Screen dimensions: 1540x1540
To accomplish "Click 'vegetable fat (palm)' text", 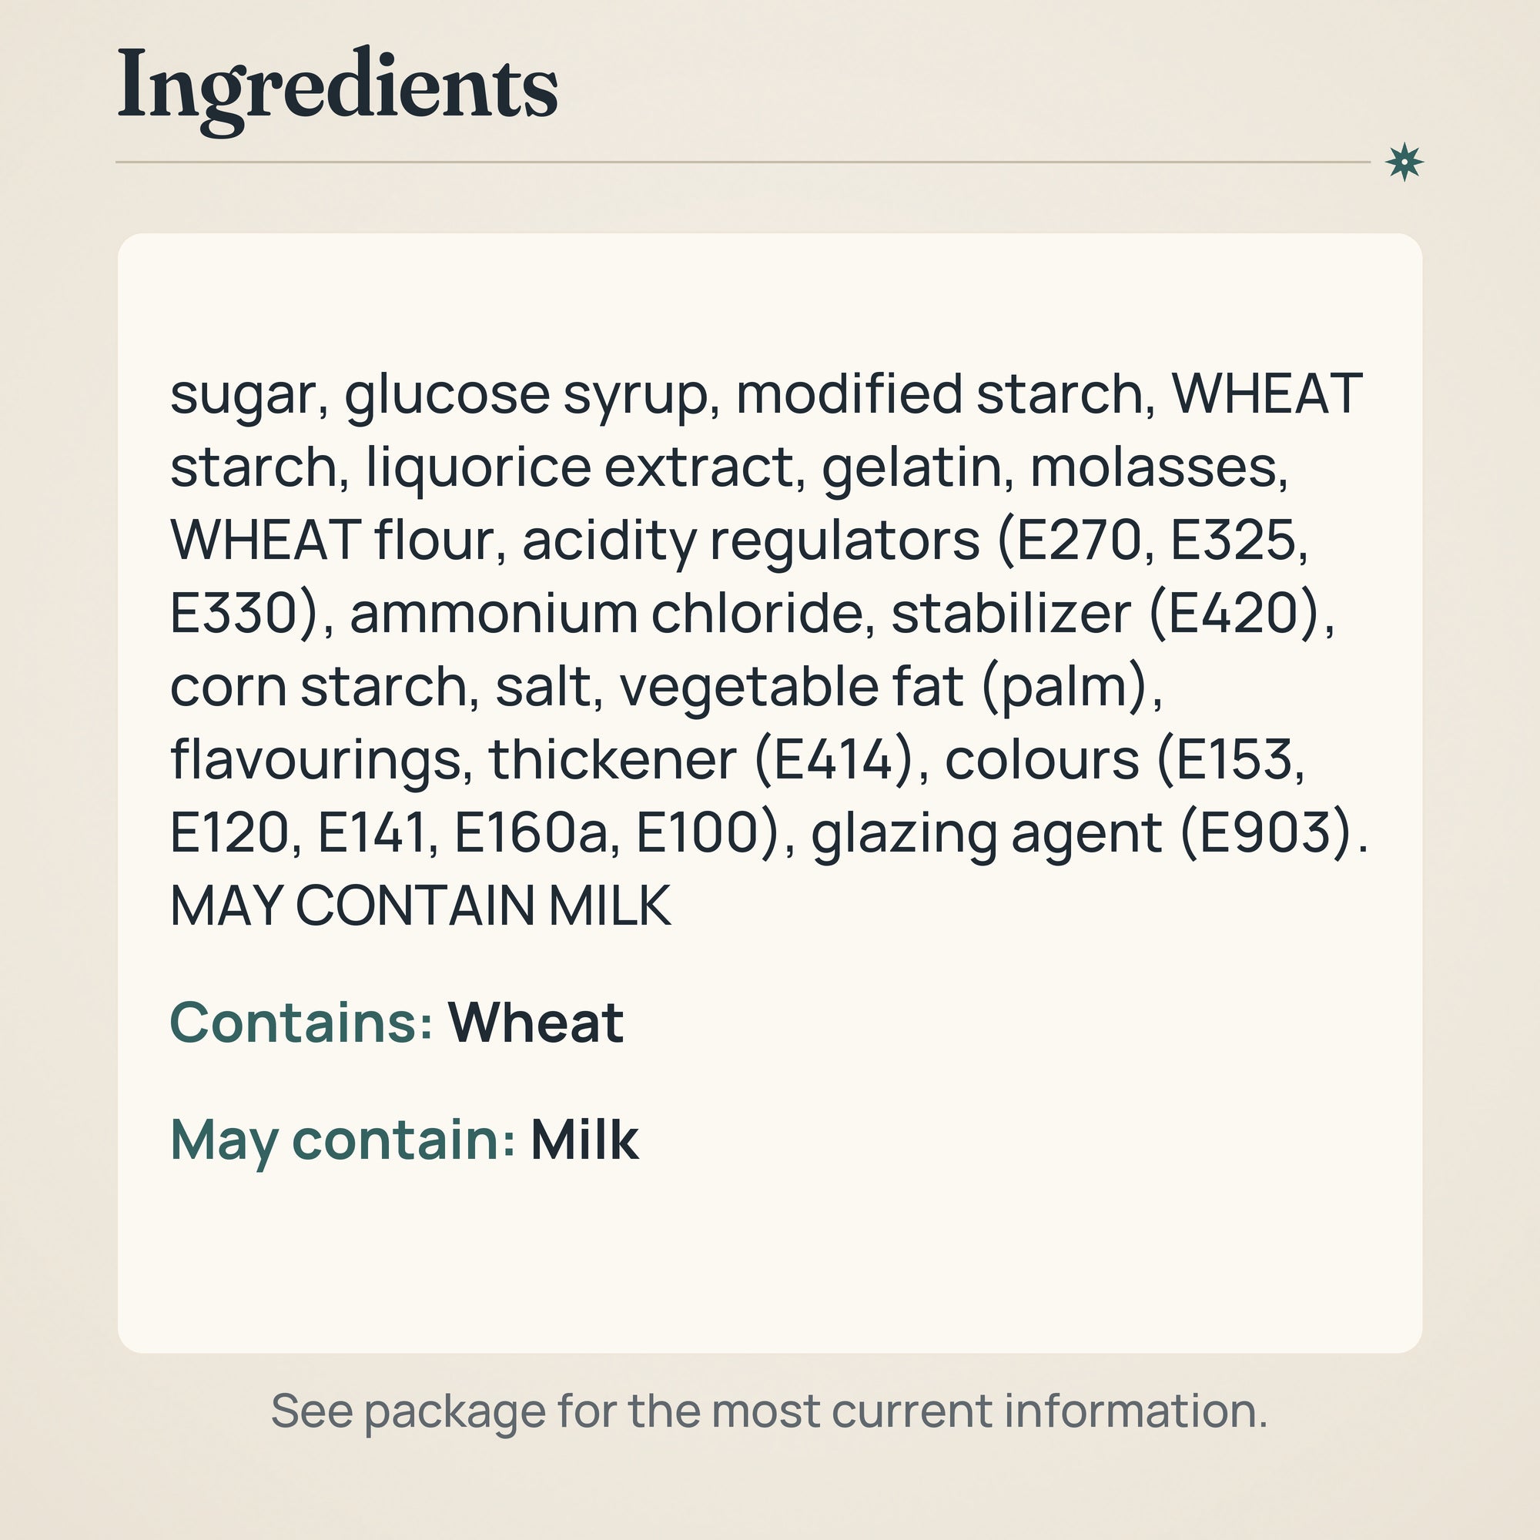I will pos(890,687).
